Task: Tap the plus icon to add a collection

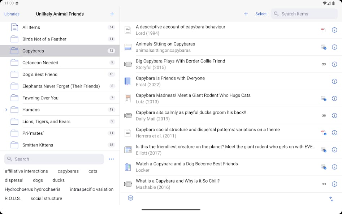Action: pyautogui.click(x=112, y=14)
